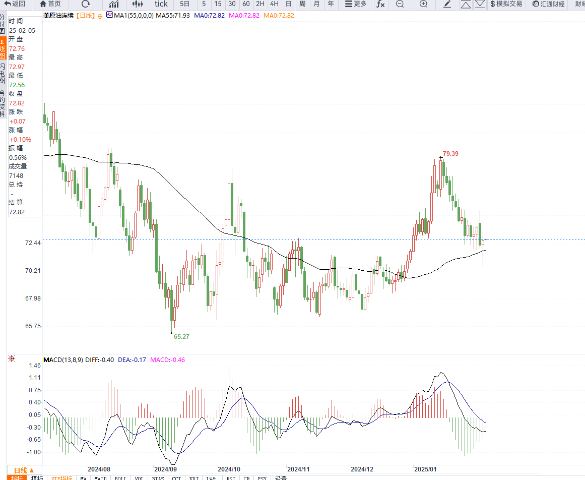Zoom out the chart with minus magnifier
The image size is (585, 480).
pos(400,4)
